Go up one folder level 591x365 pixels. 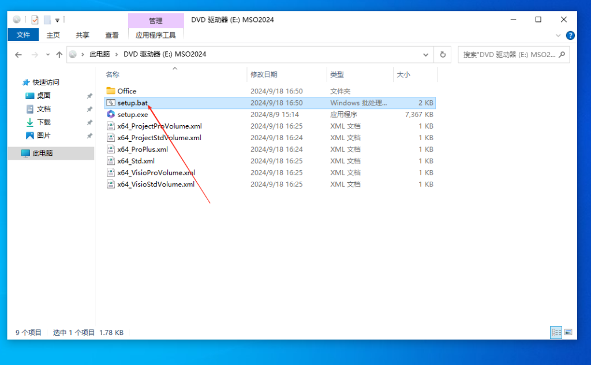pyautogui.click(x=59, y=55)
